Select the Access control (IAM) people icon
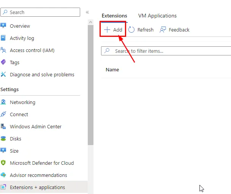The height and width of the screenshot is (194, 231). (3, 50)
